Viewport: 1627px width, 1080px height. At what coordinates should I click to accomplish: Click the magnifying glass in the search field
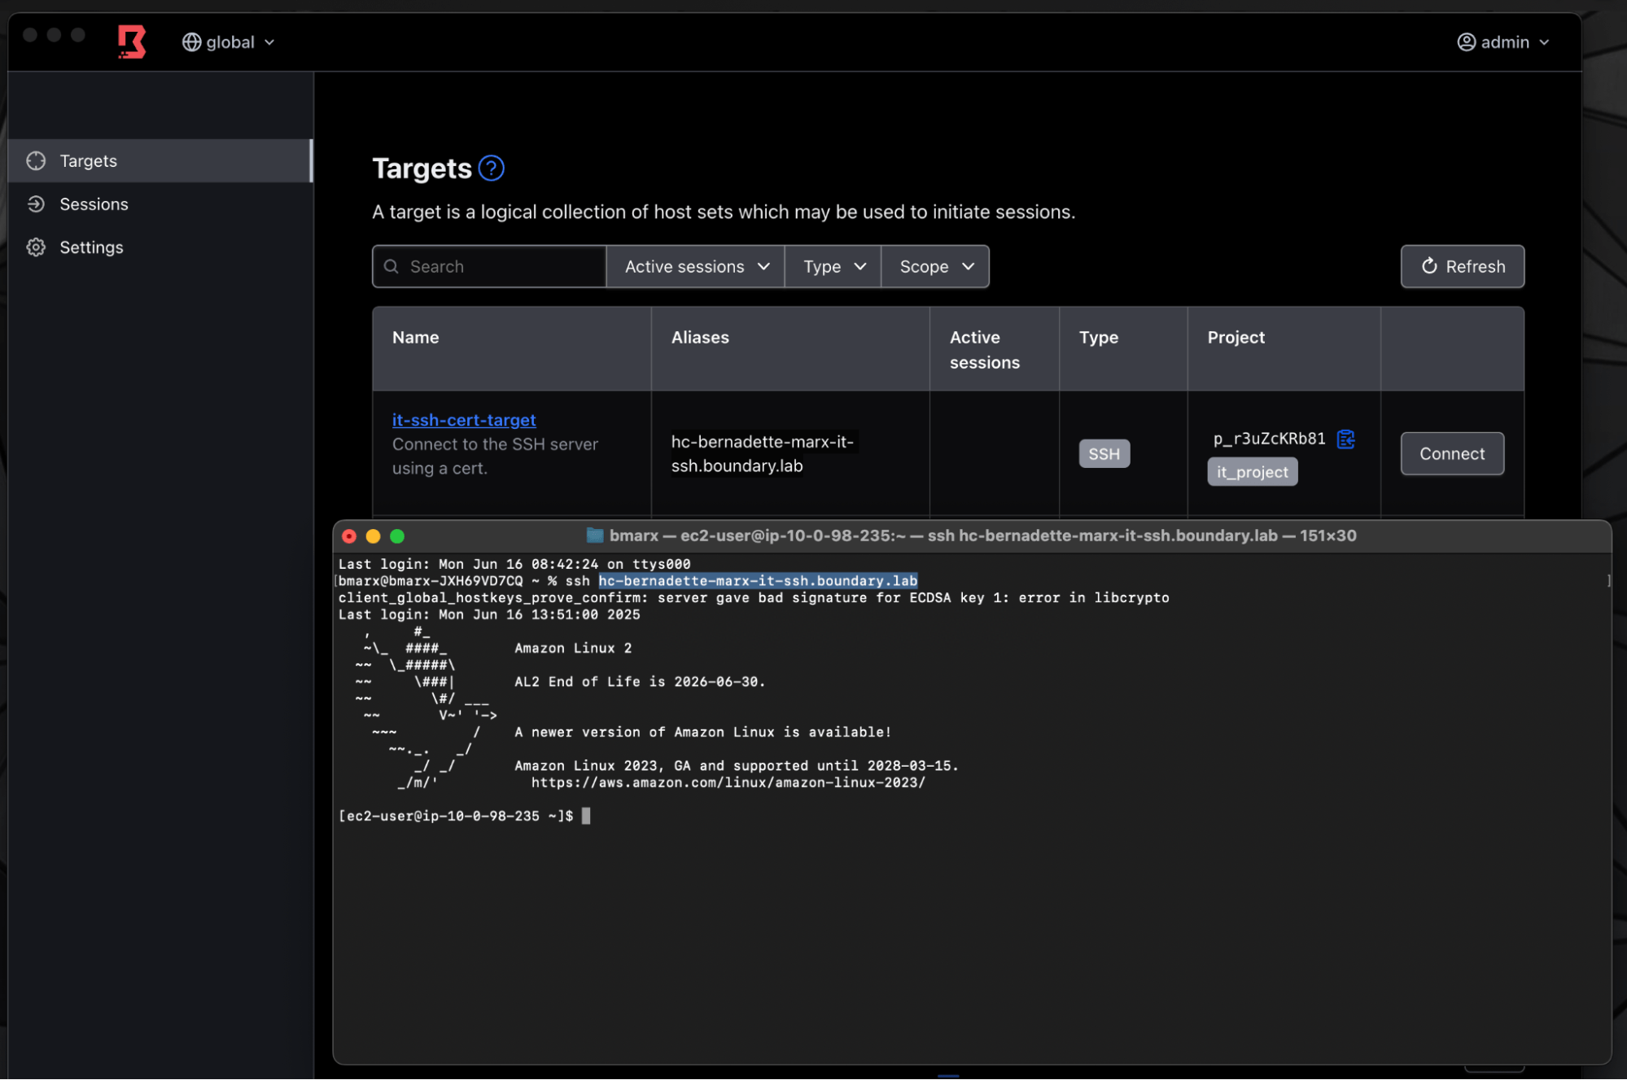pos(391,266)
